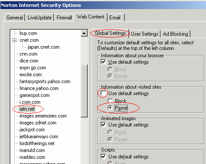The image size is (206, 164).
Task: Pick lordoftherings.net in the site list
Action: click(x=37, y=143)
